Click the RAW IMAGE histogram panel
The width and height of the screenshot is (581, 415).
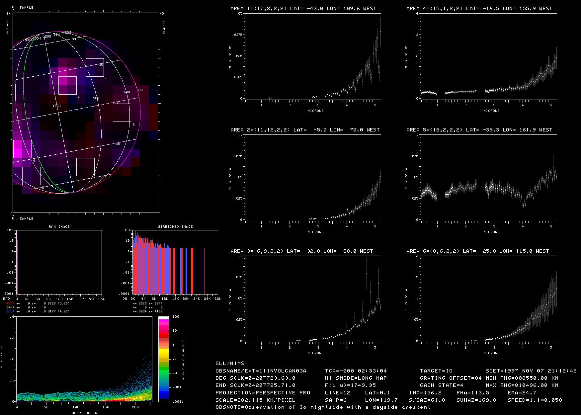tap(59, 262)
